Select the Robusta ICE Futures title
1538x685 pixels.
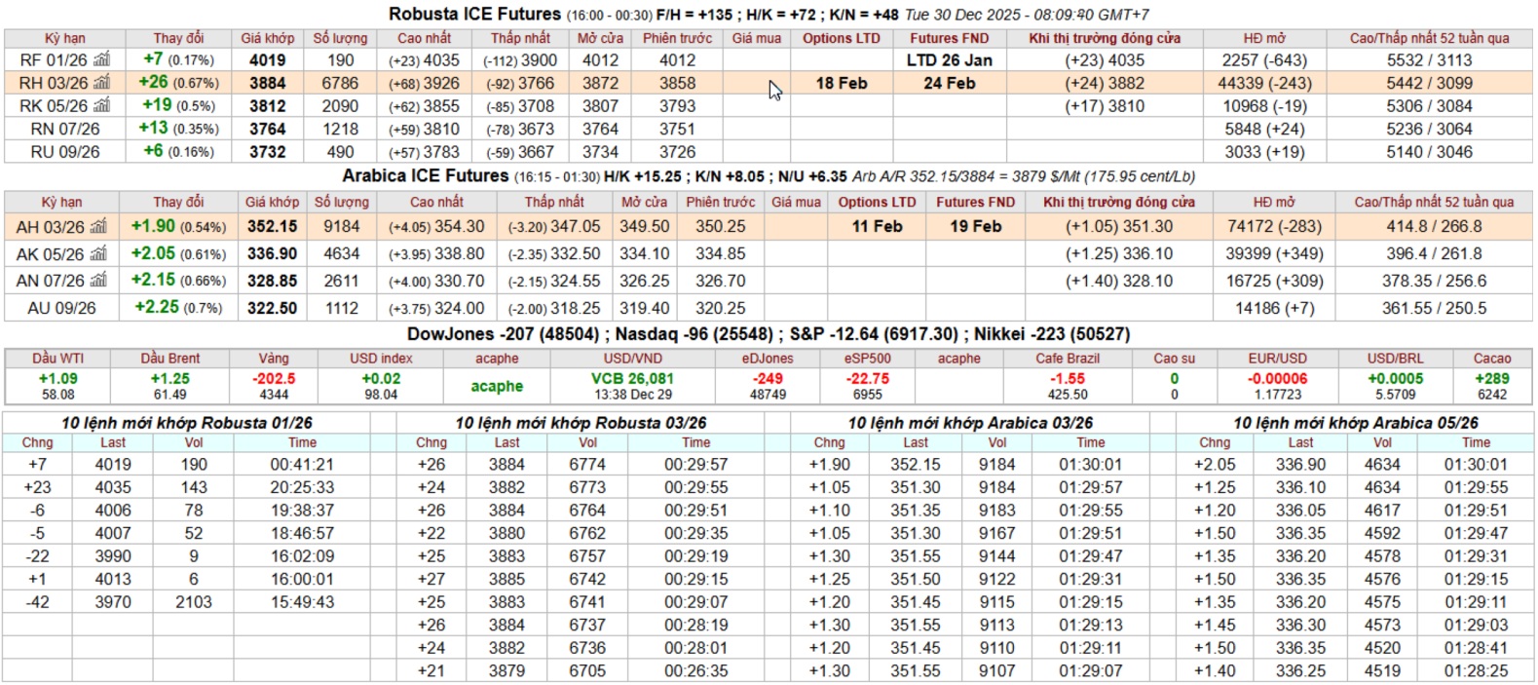coord(474,15)
